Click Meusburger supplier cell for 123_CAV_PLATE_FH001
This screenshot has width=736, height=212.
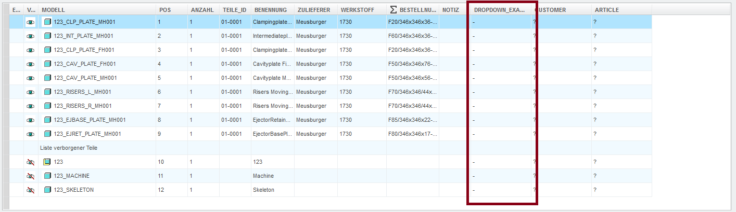(315, 64)
